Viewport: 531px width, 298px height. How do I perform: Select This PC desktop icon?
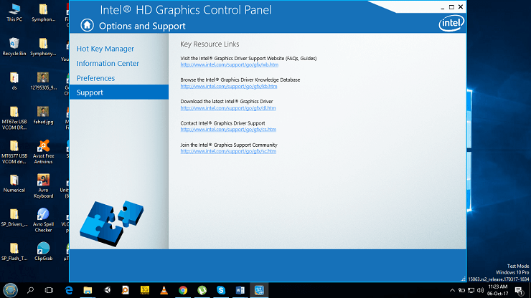14,12
